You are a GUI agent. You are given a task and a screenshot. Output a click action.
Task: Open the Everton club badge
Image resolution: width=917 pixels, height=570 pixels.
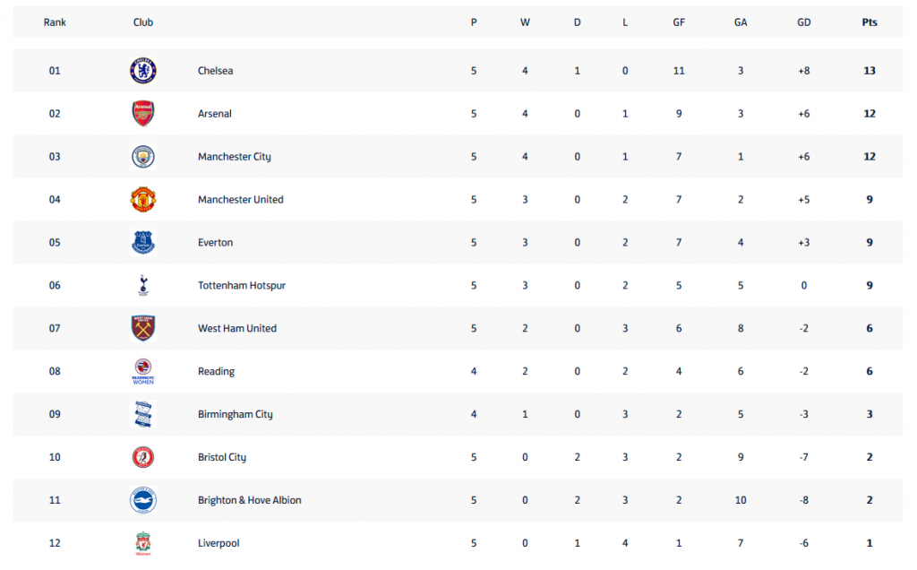pyautogui.click(x=142, y=242)
